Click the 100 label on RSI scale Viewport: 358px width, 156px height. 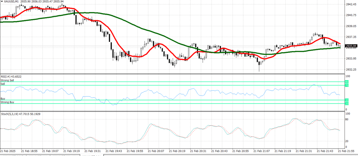[348, 76]
